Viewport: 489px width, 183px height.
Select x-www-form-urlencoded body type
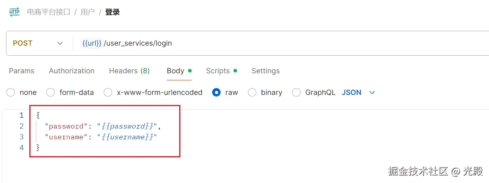(108, 93)
